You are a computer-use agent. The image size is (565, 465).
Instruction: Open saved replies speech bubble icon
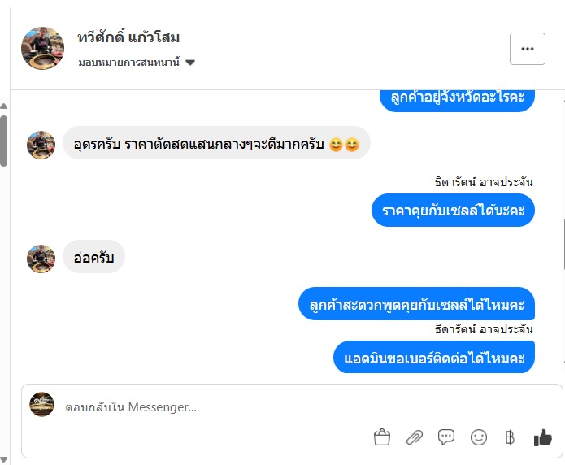pyautogui.click(x=446, y=437)
